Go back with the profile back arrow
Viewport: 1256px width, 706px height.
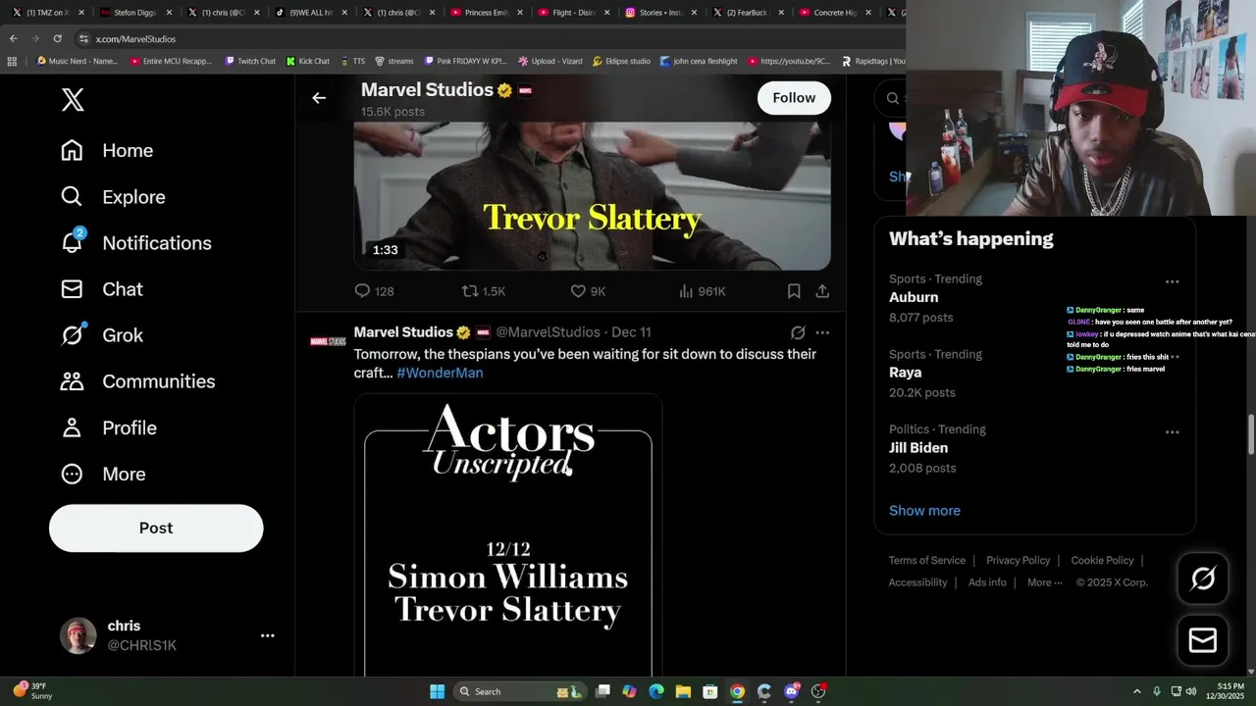(x=319, y=97)
